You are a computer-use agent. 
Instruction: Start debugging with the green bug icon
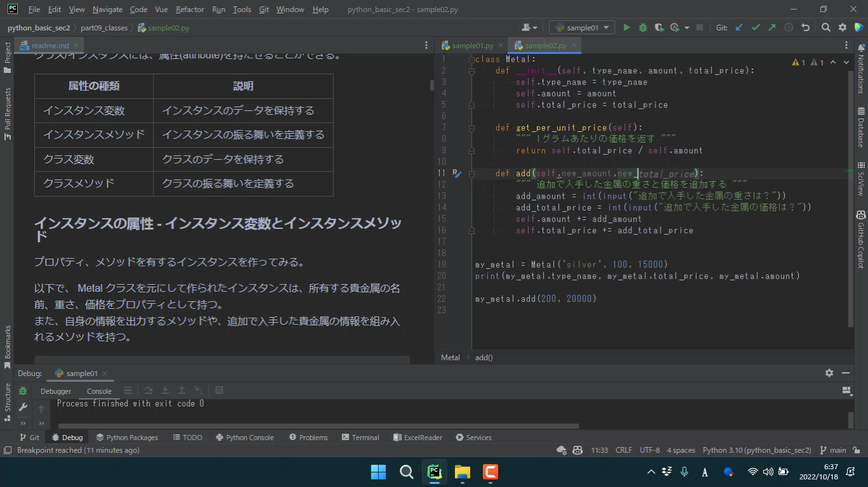643,27
